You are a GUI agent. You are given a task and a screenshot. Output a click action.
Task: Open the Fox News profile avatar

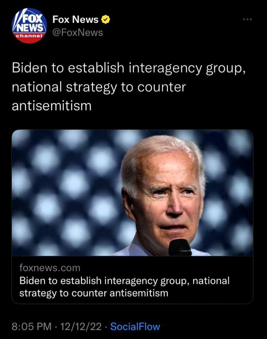click(x=29, y=26)
